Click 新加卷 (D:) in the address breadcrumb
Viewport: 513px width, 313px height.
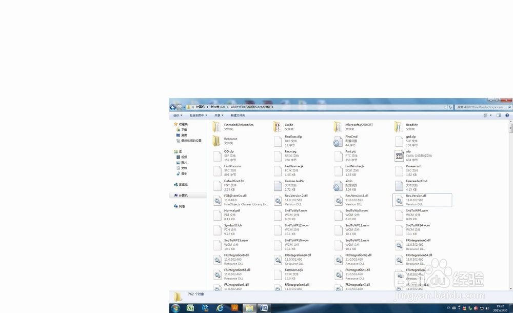(x=218, y=107)
